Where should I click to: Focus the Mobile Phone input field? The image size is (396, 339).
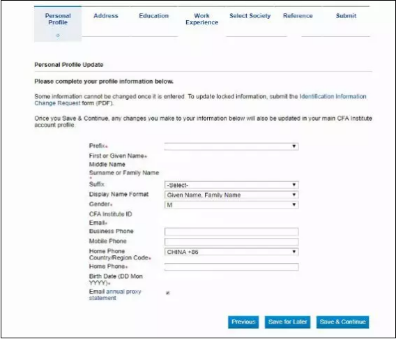click(x=231, y=242)
